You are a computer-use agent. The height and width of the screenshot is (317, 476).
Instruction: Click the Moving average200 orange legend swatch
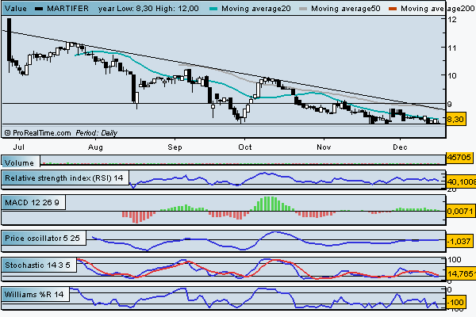point(393,9)
